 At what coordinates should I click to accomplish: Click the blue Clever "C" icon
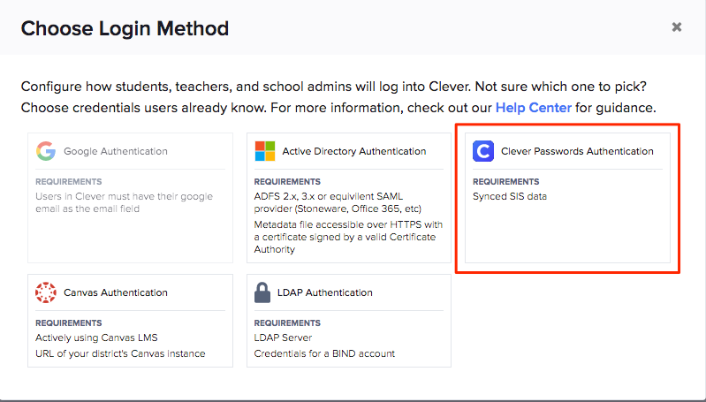pyautogui.click(x=483, y=151)
